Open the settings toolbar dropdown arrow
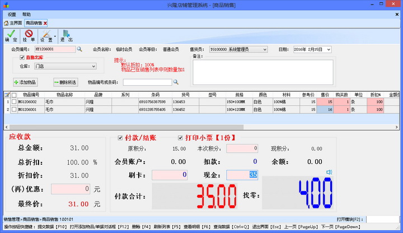This screenshot has width=403, height=233. [55, 36]
